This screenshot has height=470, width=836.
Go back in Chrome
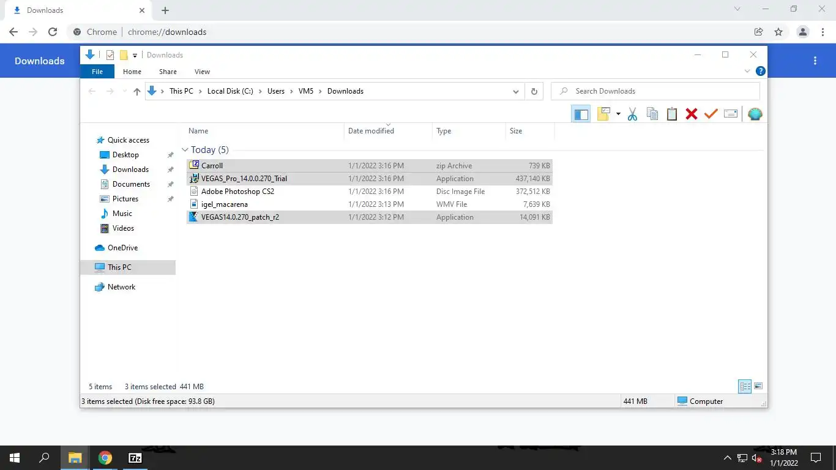tap(13, 32)
